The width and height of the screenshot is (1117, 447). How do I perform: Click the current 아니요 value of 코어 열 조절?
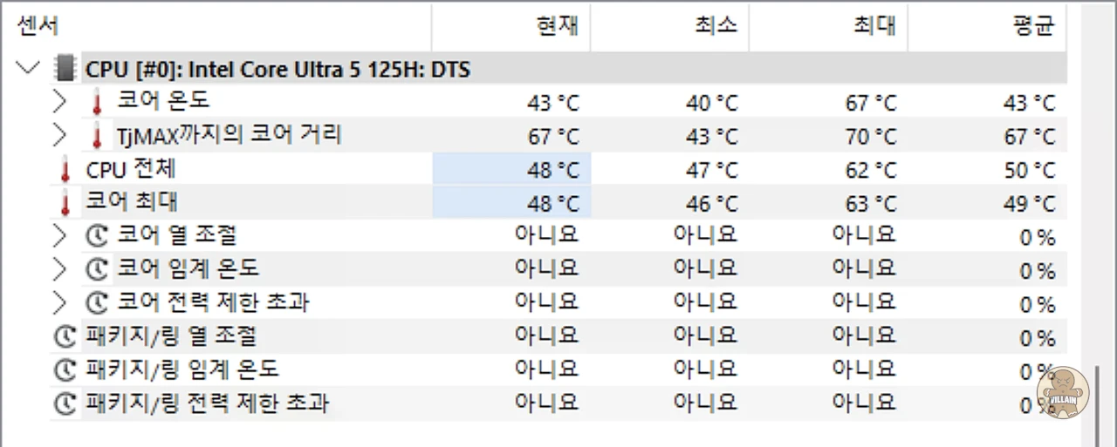click(x=546, y=235)
